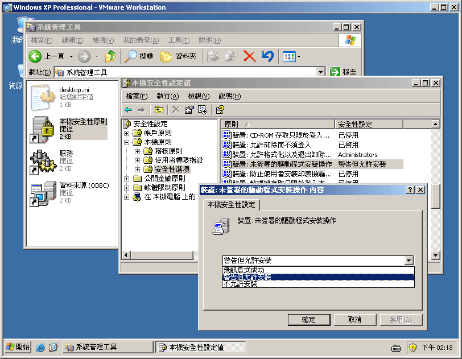Image resolution: width=462 pixels, height=359 pixels.
Task: Click the 開始 Start button
Action: (18, 347)
